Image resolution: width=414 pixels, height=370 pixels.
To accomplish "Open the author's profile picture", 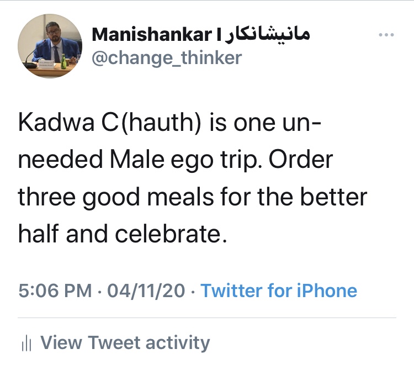I will [x=50, y=47].
